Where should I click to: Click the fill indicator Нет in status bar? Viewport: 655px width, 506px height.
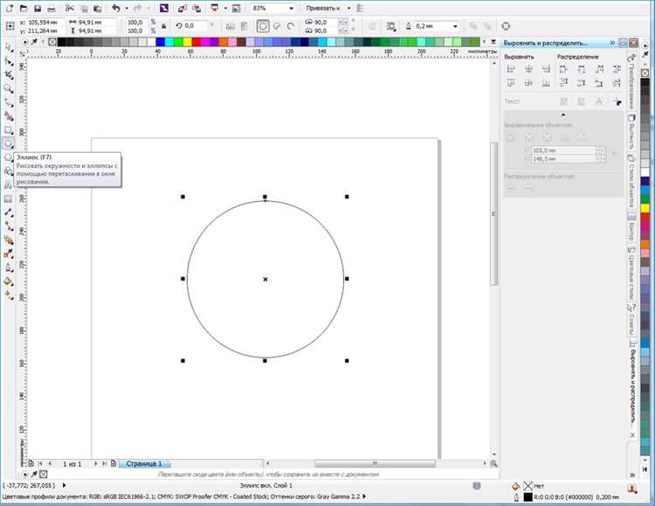click(x=528, y=486)
